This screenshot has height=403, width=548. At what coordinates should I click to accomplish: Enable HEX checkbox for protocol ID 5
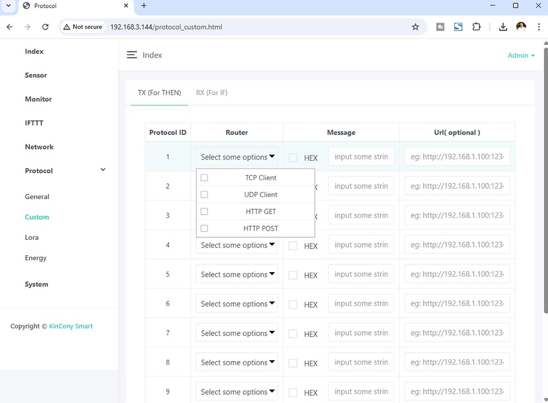point(293,275)
